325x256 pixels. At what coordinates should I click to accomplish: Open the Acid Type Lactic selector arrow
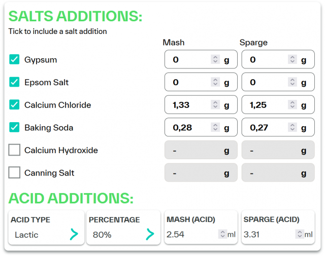74,234
